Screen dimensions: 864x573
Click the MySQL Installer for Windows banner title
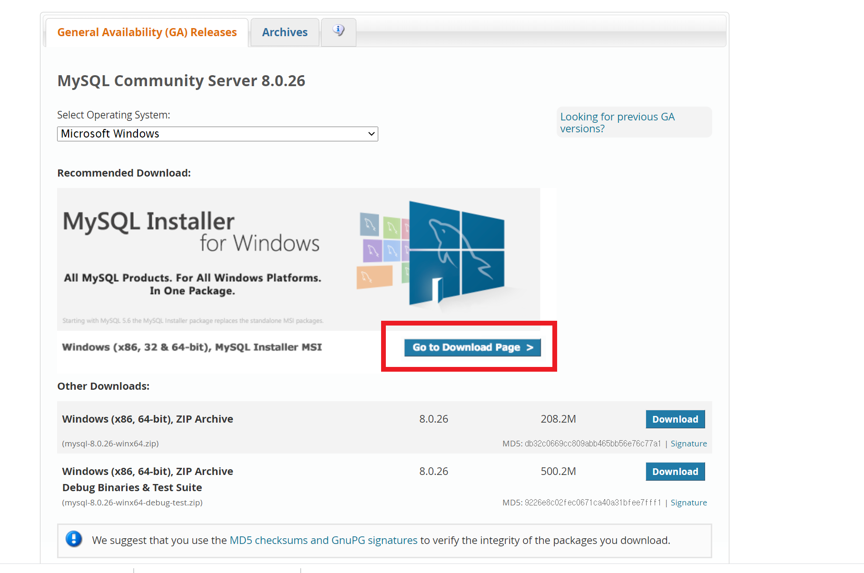pos(191,232)
